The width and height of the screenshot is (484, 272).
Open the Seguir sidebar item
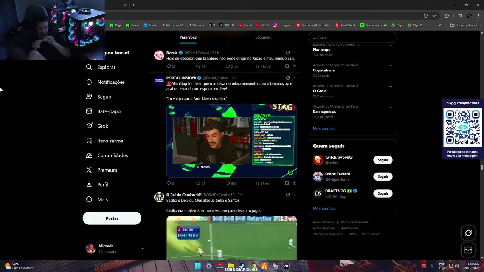99,97
